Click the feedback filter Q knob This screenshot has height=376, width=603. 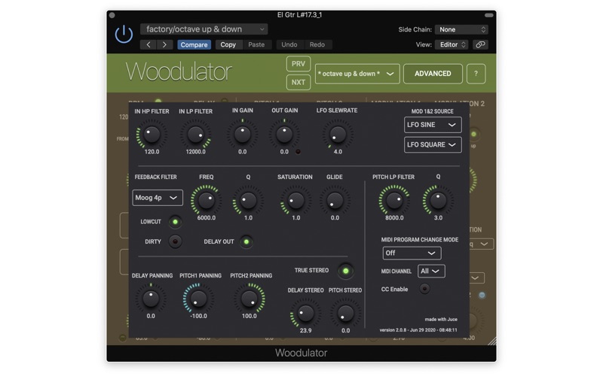248,200
